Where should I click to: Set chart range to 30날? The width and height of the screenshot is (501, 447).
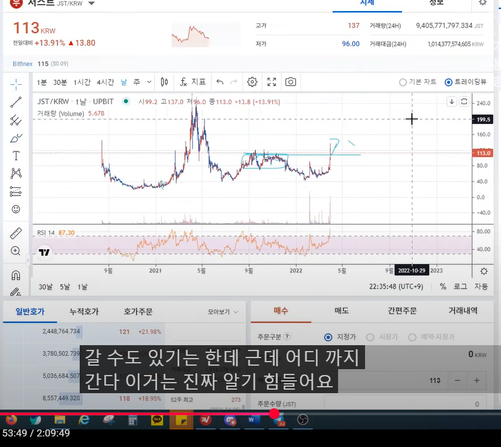coord(45,287)
